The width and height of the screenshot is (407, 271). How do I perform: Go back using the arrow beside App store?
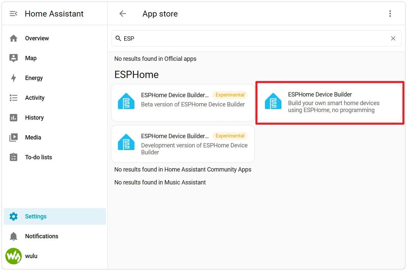click(x=123, y=14)
